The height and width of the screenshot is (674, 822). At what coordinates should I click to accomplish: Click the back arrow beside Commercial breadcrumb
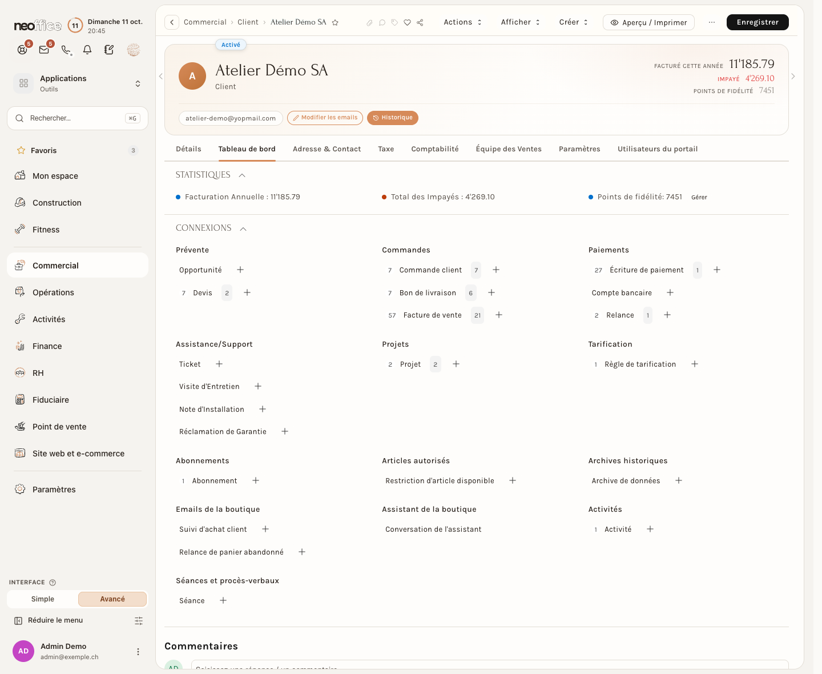pos(172,22)
